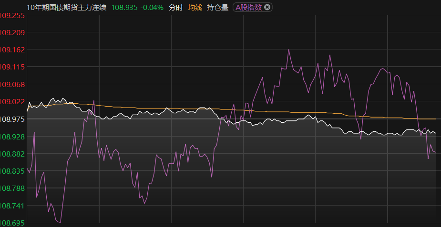Click the -0.04% change percentage
The height and width of the screenshot is (227, 441).
[152, 7]
